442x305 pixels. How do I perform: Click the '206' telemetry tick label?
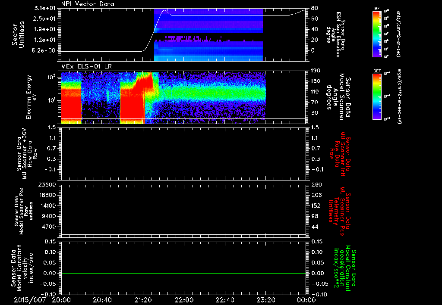(316, 195)
